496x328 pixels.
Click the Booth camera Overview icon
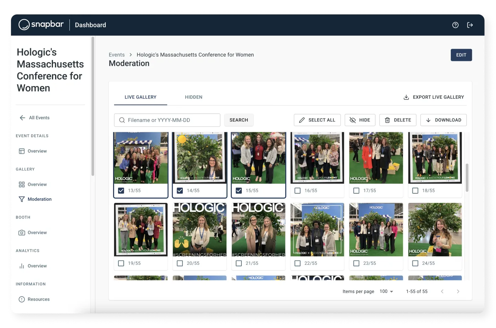tap(22, 232)
